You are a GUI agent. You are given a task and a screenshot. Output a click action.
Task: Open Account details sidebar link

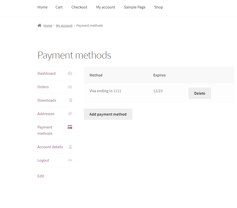tap(50, 147)
